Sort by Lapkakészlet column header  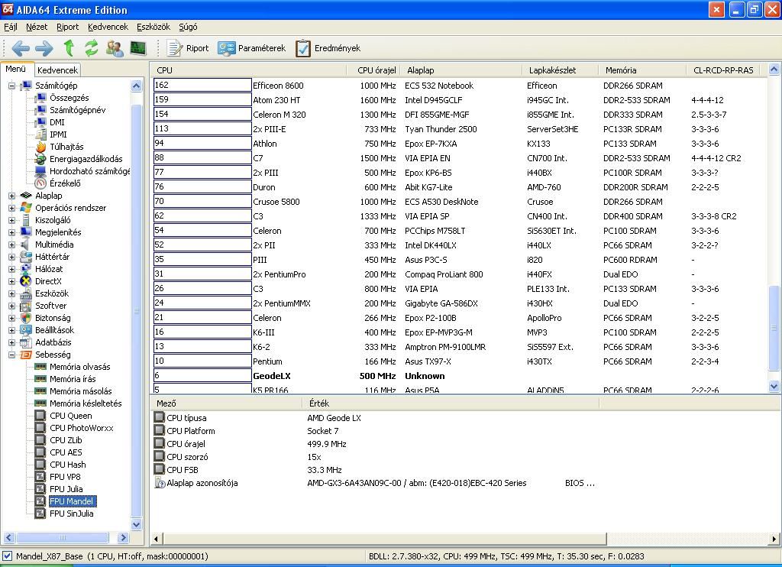pos(561,70)
